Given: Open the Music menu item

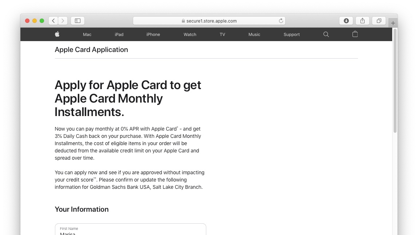Looking at the screenshot, I should point(254,34).
